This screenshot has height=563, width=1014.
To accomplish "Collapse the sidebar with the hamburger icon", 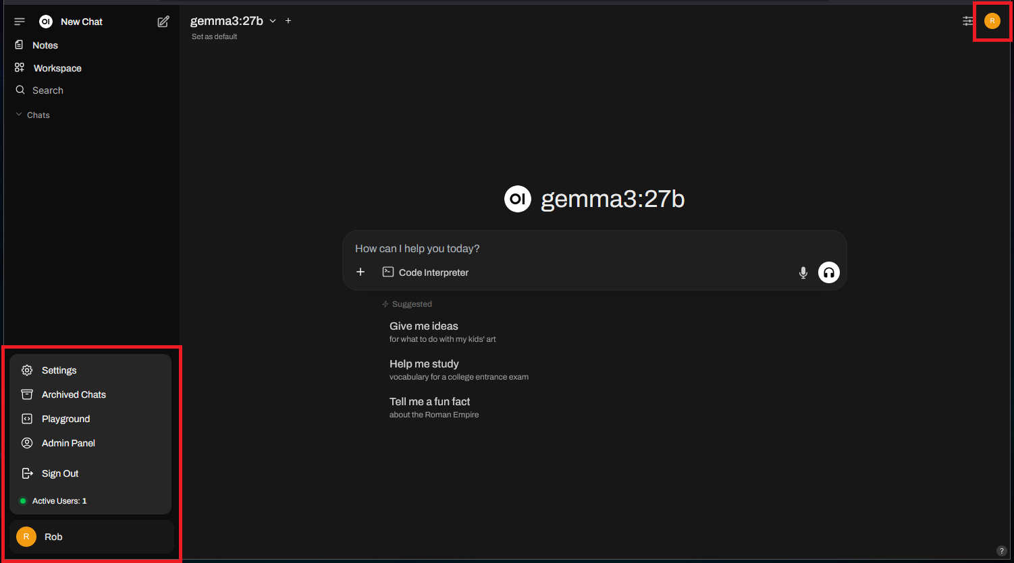I will tap(20, 22).
